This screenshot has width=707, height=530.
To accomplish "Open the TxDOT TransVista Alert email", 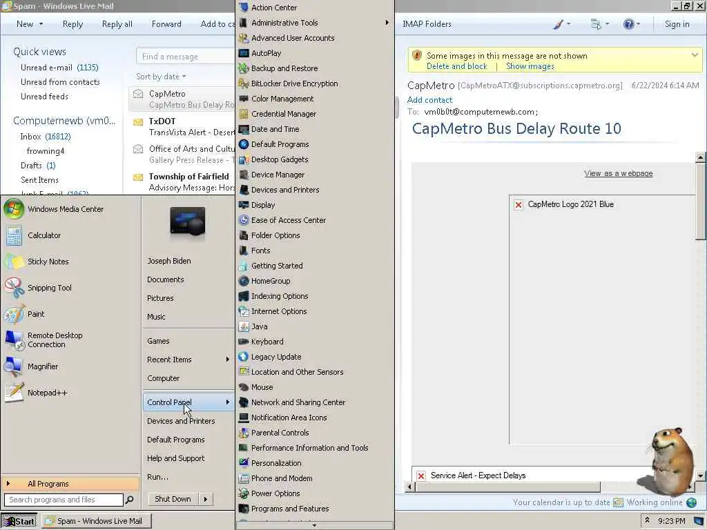I will click(182, 127).
